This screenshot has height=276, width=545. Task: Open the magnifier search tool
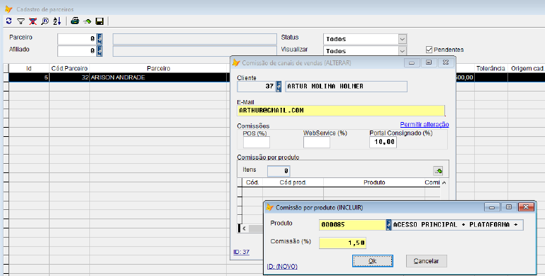[x=45, y=21]
